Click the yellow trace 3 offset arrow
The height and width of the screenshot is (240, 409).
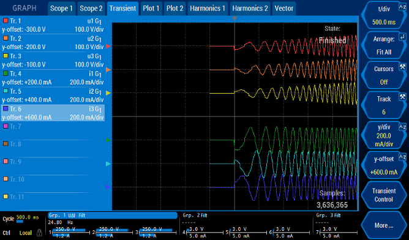[108, 93]
